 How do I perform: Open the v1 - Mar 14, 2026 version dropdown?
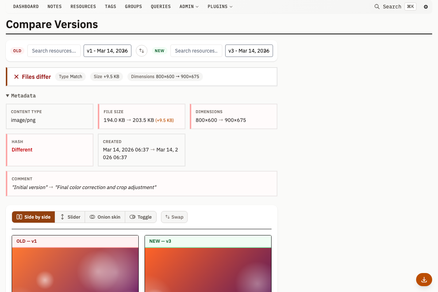(x=107, y=51)
